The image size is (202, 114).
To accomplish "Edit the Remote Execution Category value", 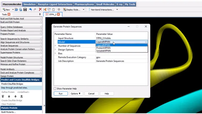I will (122, 57).
